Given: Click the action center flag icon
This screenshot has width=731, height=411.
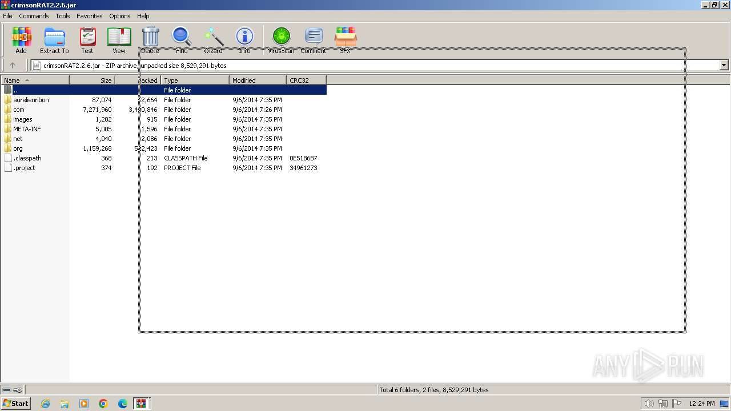Looking at the screenshot, I should (677, 404).
